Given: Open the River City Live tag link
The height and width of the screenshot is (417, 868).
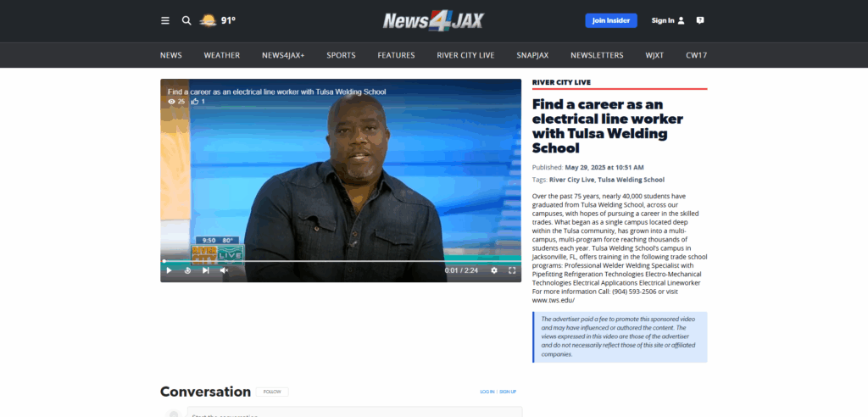Looking at the screenshot, I should point(572,180).
